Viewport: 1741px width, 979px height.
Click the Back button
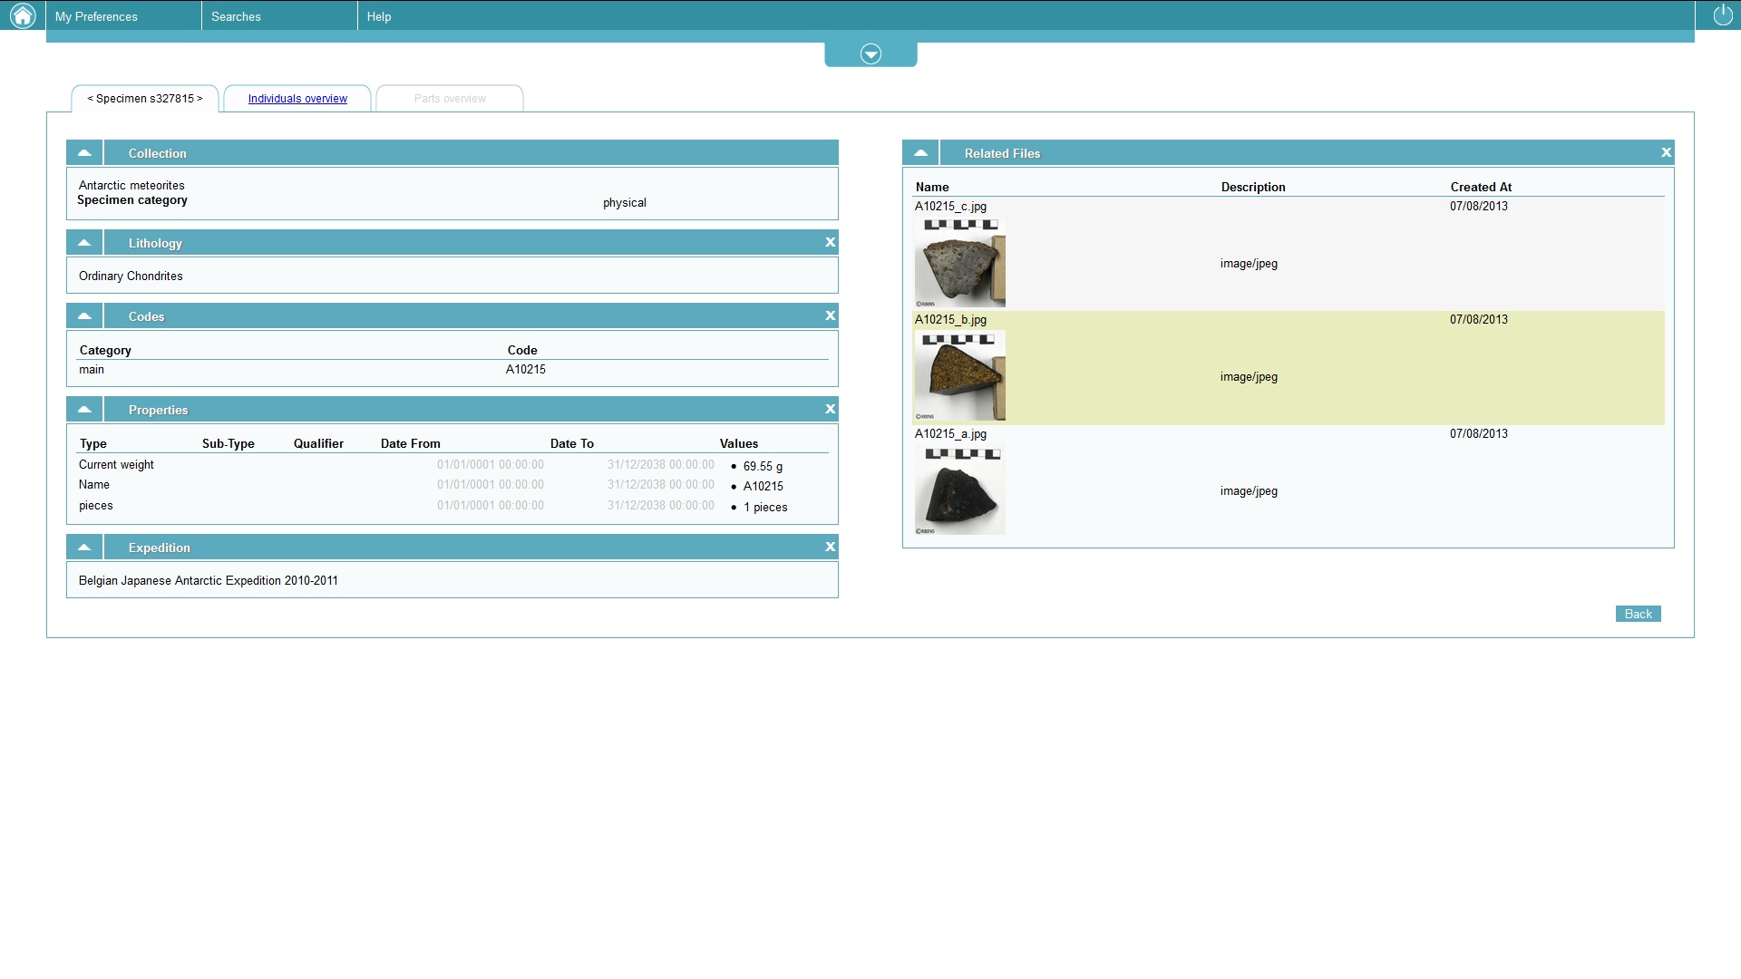(1638, 614)
